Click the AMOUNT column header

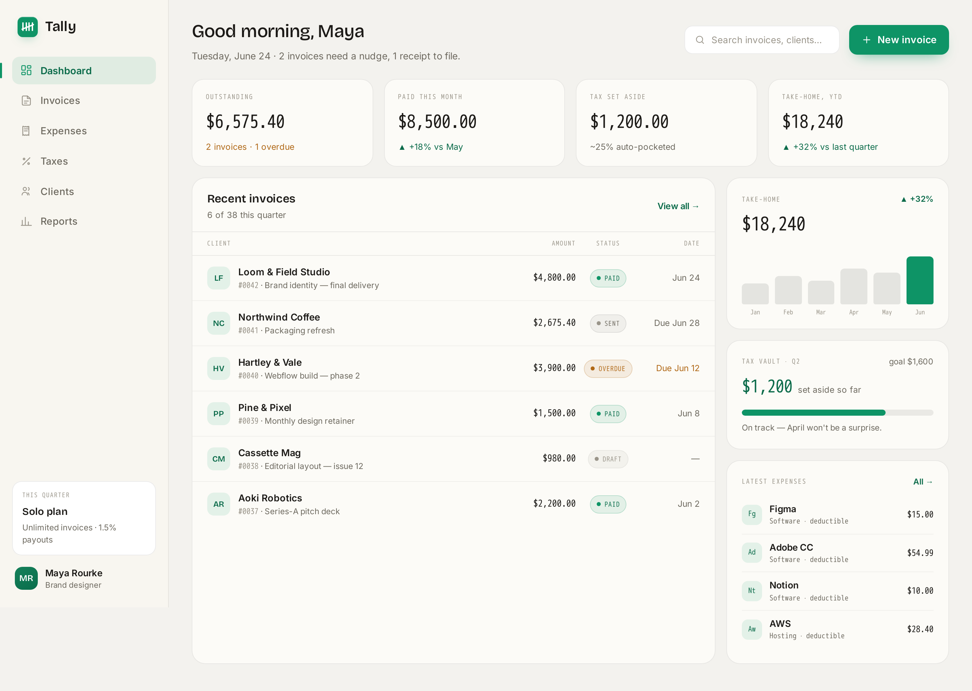tap(563, 243)
